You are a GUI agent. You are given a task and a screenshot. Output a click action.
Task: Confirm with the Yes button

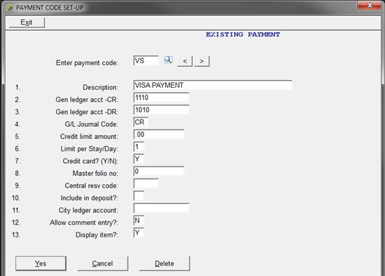pos(41,264)
